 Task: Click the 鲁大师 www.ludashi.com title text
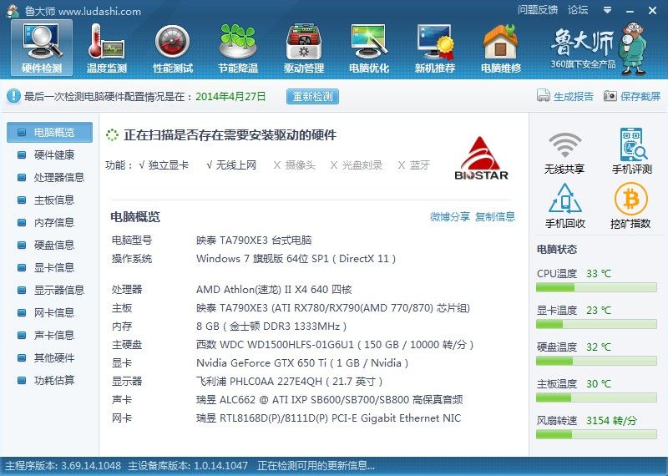click(83, 11)
